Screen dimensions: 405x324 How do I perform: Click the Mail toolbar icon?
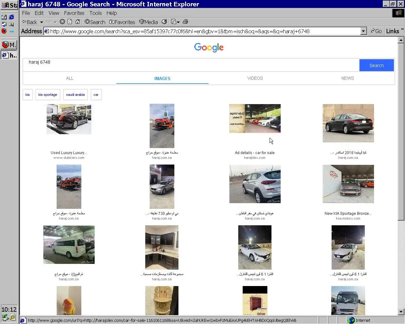tap(173, 22)
